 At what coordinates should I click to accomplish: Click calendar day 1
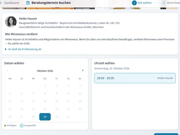45,85
